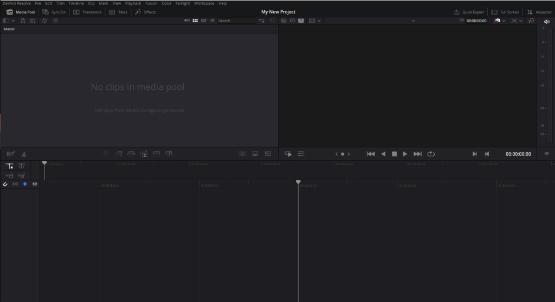Screen dimensions: 555x302
Task: Open the Titles panel
Action: (118, 12)
